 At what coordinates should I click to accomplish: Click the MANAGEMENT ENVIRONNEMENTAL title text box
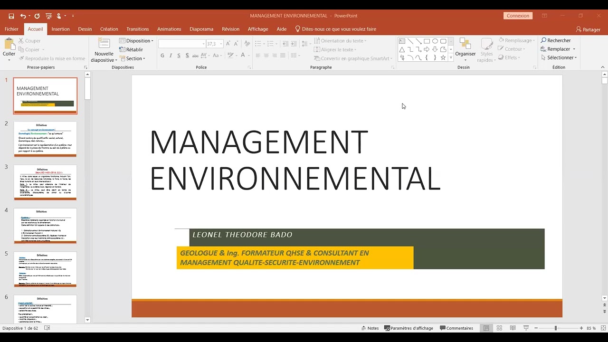click(295, 160)
